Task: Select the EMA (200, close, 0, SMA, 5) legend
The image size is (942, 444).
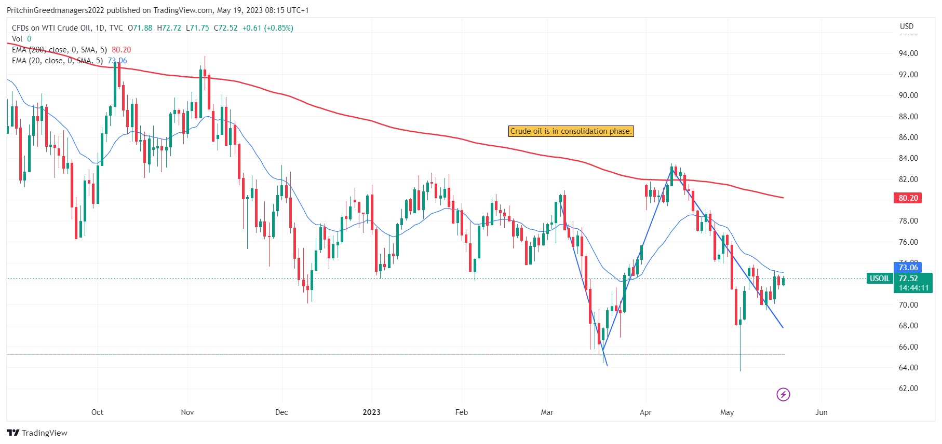Action: [72, 50]
